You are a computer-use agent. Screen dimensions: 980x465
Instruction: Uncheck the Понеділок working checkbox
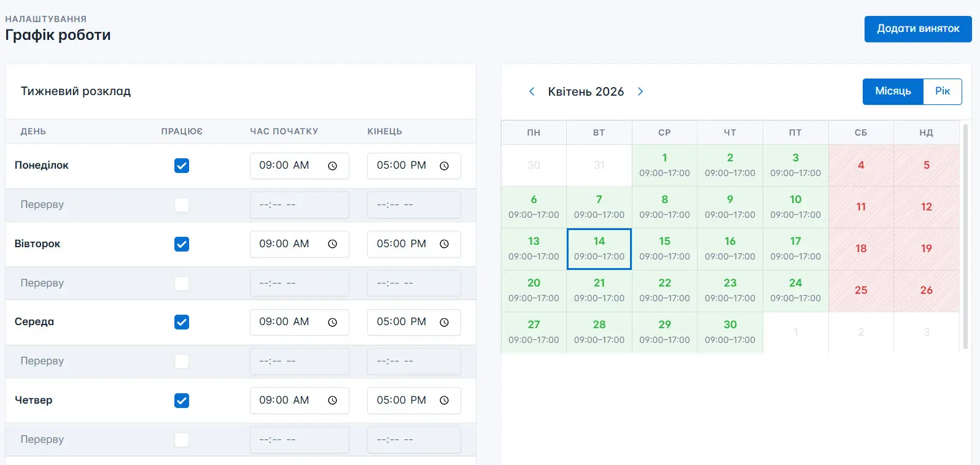click(x=182, y=166)
